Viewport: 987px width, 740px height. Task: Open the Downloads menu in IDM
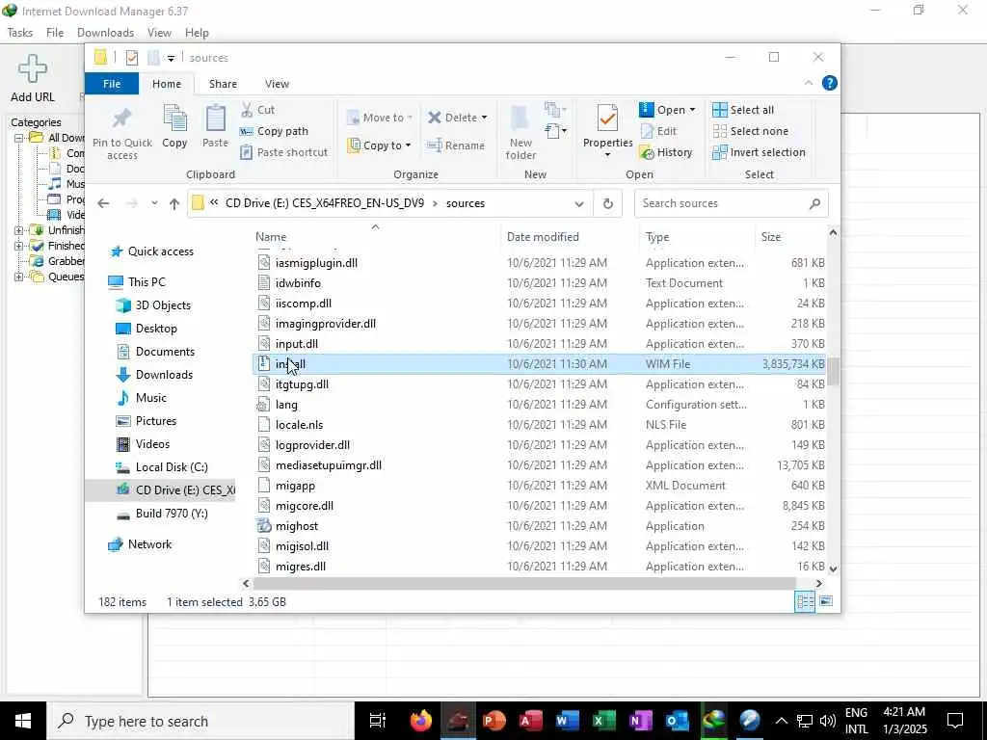tap(105, 33)
